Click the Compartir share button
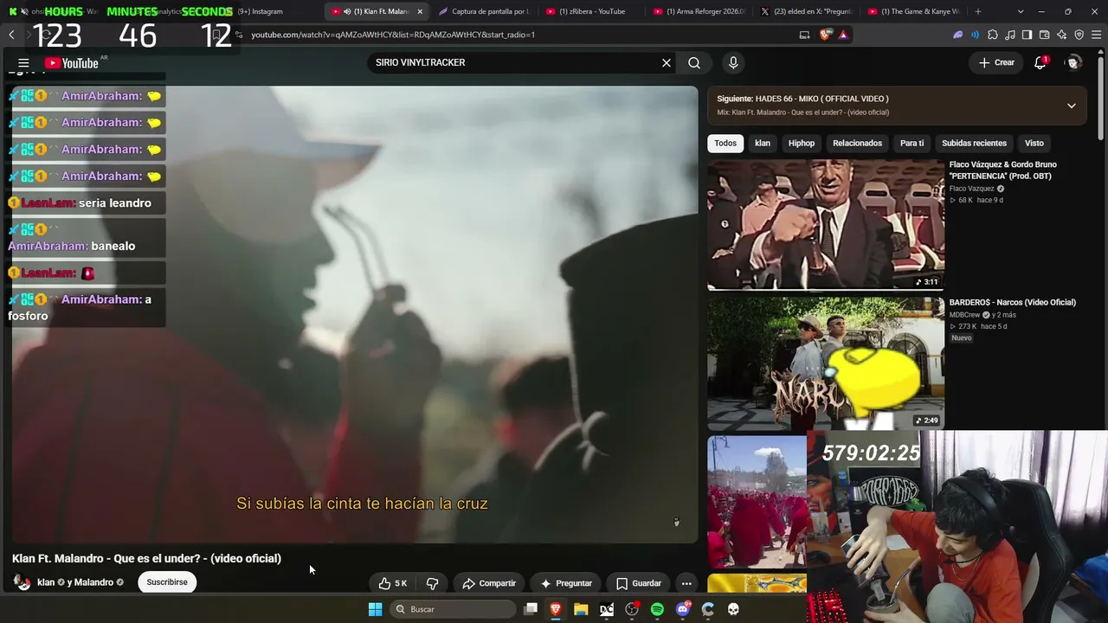The image size is (1108, 623). [489, 583]
